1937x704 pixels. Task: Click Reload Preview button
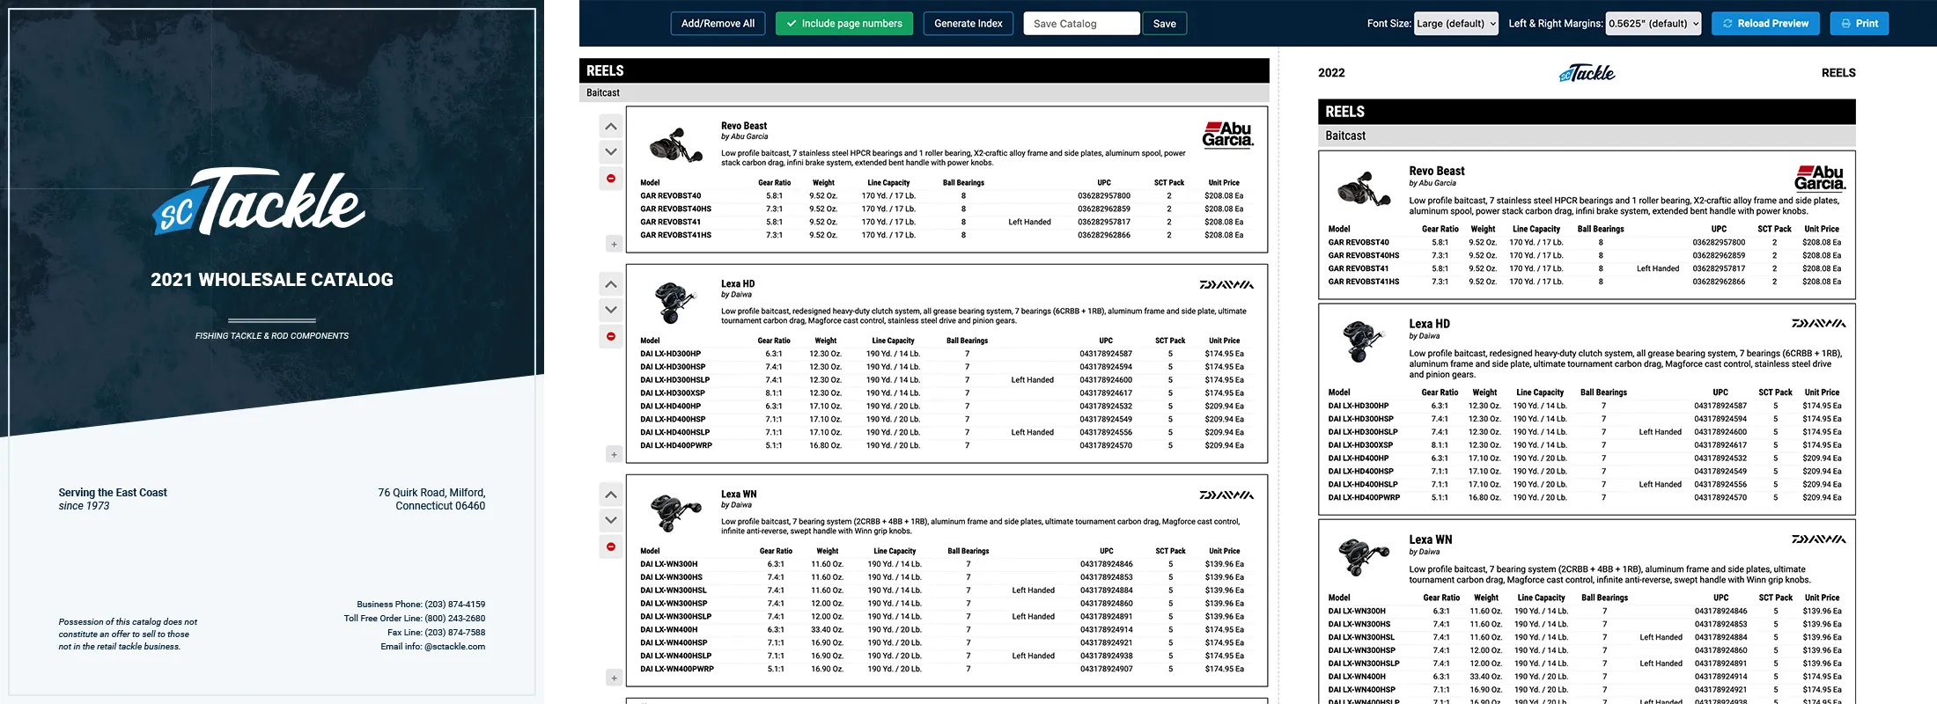(x=1765, y=24)
